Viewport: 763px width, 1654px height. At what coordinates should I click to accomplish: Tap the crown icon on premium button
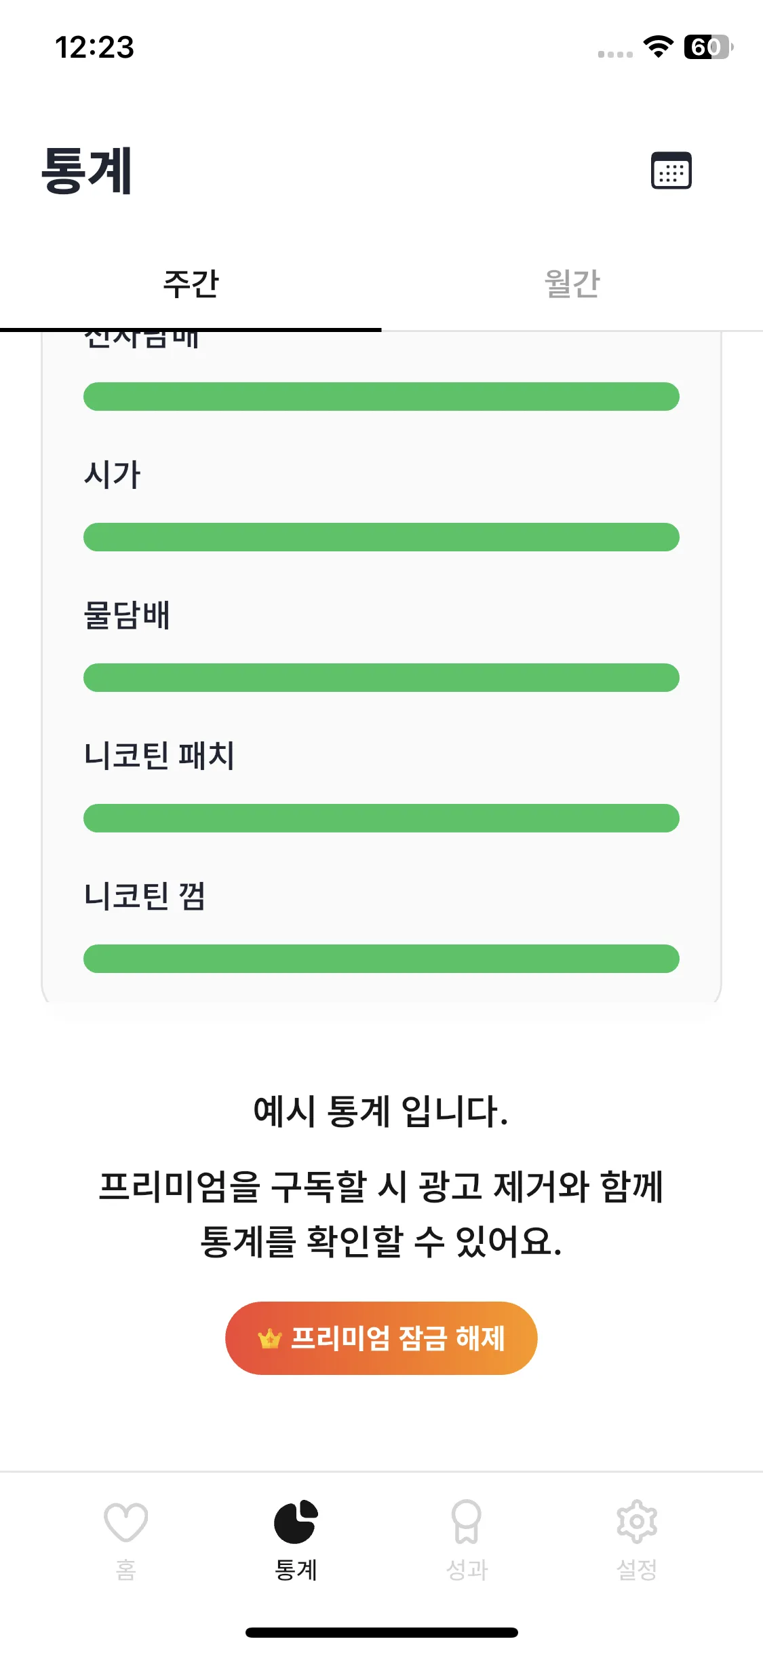click(x=269, y=1339)
